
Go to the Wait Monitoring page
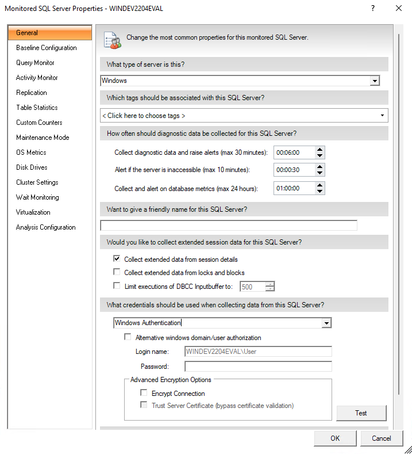pyautogui.click(x=37, y=197)
